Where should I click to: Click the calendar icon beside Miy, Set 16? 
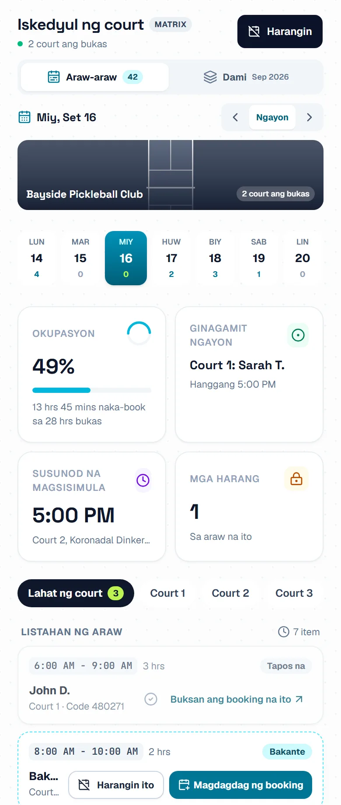[24, 117]
